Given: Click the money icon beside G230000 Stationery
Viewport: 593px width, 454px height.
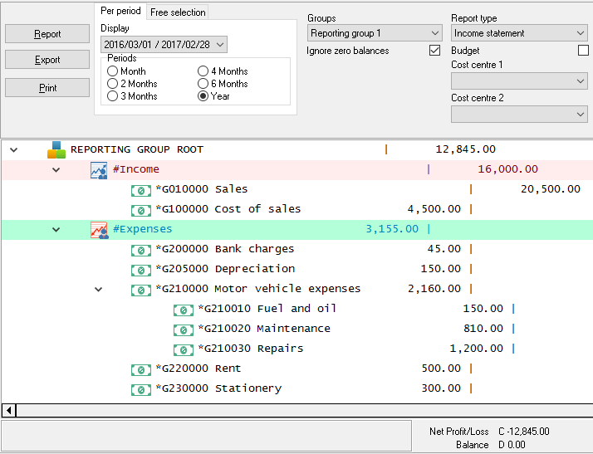Looking at the screenshot, I should tap(140, 389).
